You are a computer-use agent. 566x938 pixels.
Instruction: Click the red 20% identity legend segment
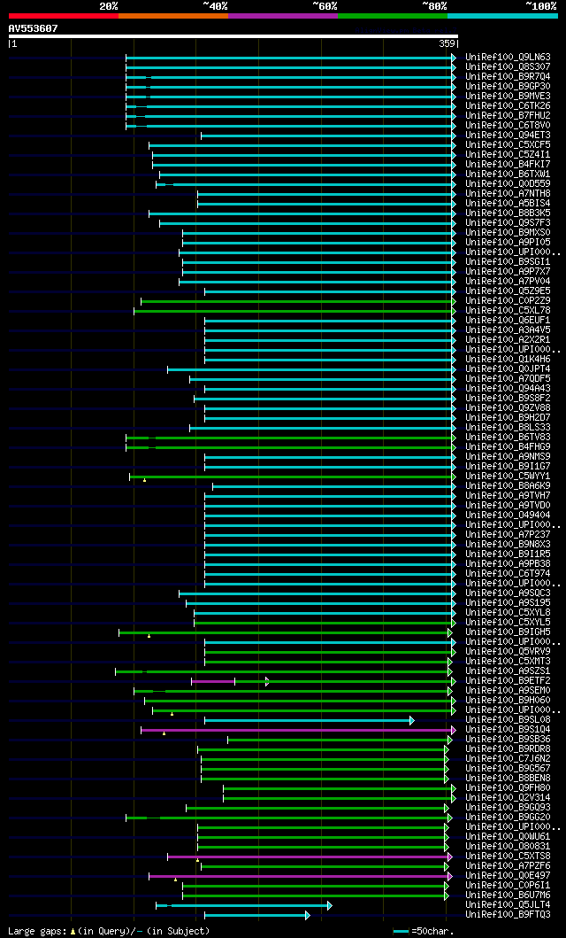[x=64, y=16]
